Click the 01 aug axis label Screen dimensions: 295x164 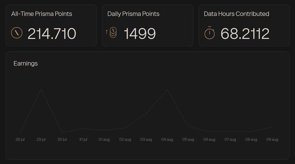[104, 140]
